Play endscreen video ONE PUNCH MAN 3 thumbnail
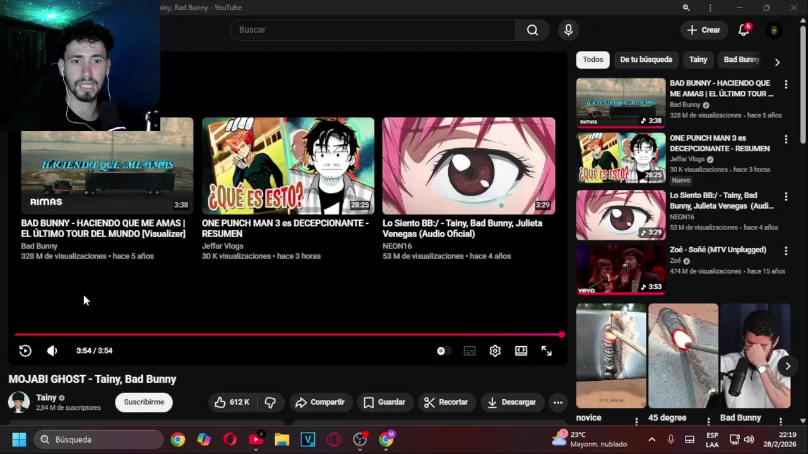Image resolution: width=808 pixels, height=454 pixels. point(288,166)
